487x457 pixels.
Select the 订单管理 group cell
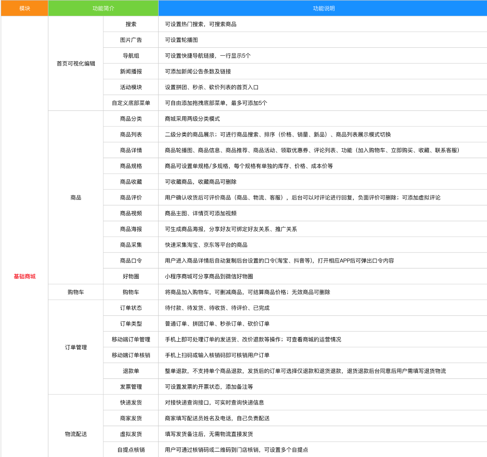pos(76,347)
